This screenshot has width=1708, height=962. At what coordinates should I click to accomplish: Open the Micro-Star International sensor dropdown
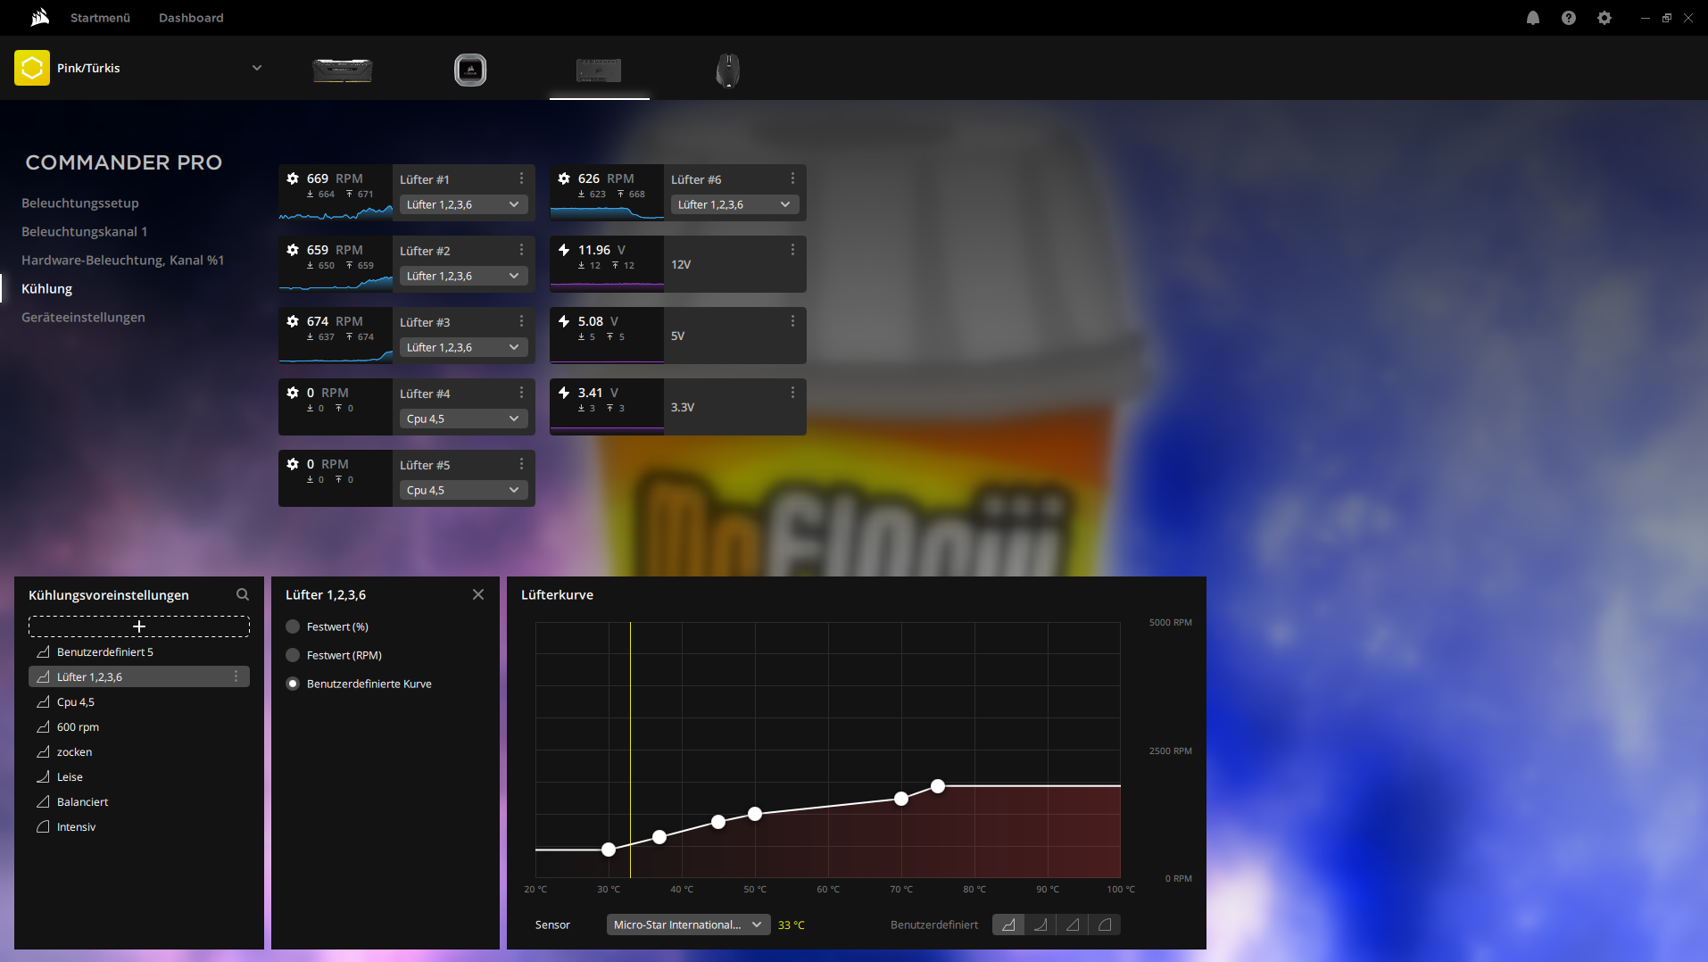click(689, 925)
